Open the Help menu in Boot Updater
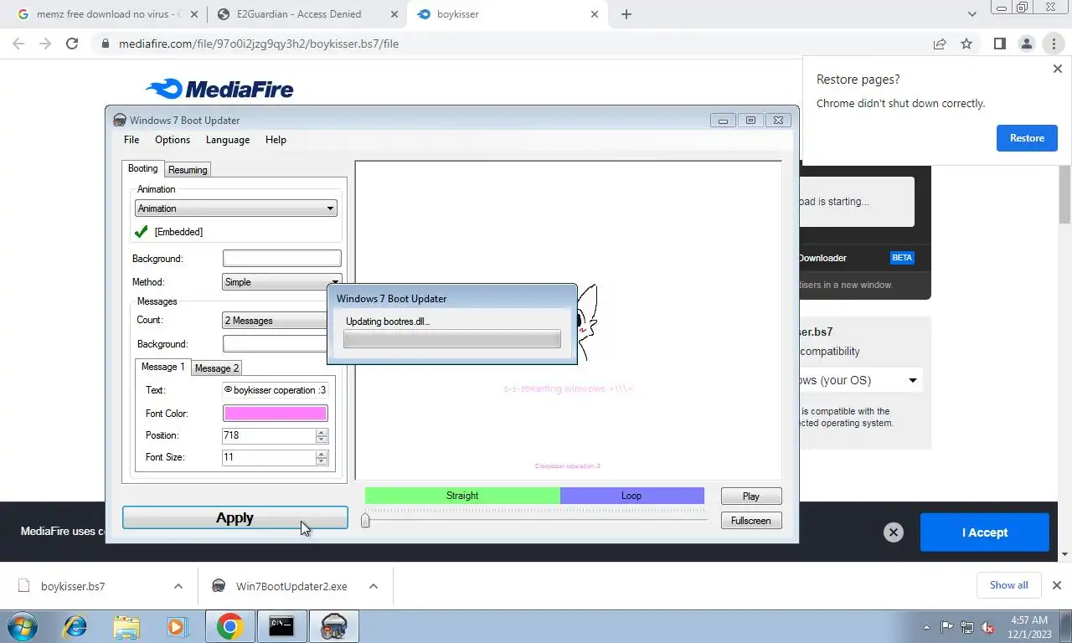This screenshot has width=1072, height=643. click(x=276, y=140)
